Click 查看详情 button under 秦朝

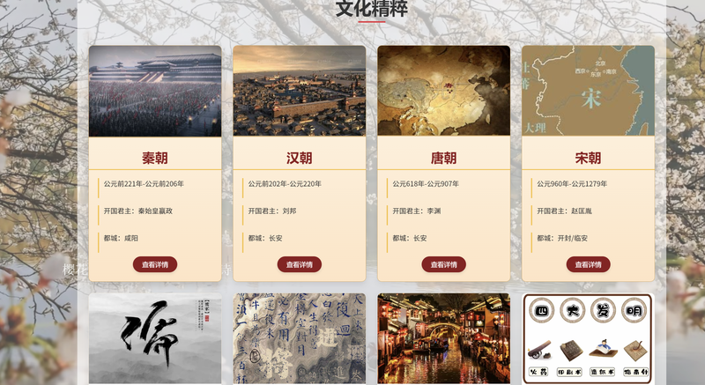[x=155, y=264]
